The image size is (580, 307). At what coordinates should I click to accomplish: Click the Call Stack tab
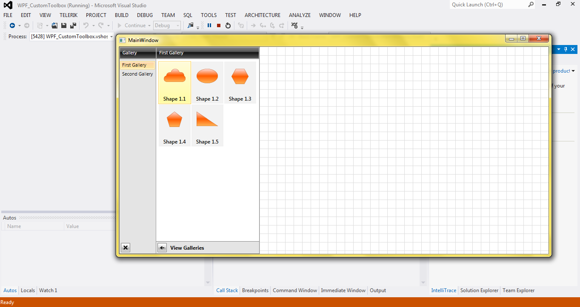pos(227,290)
